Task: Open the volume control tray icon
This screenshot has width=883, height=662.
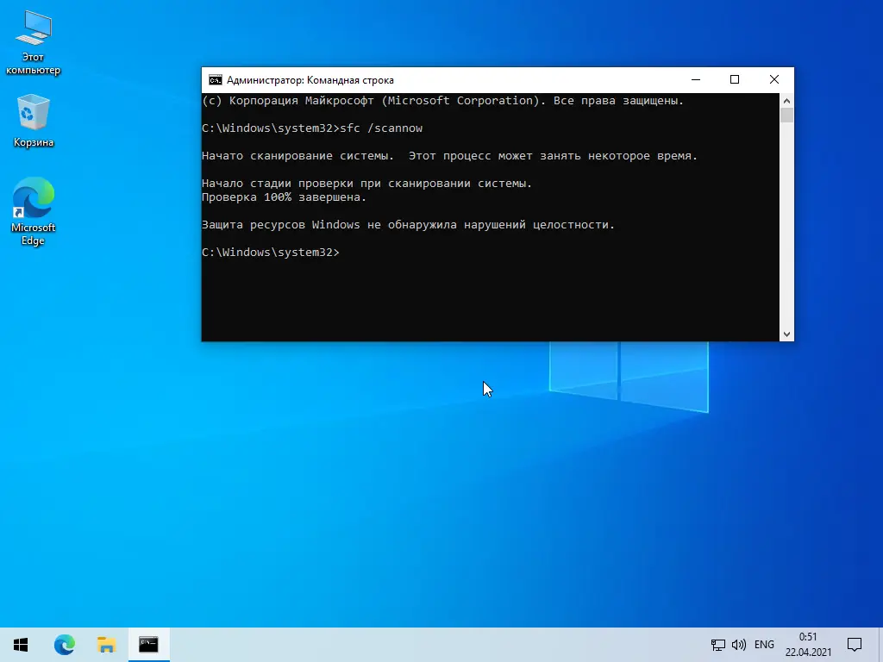Action: pyautogui.click(x=739, y=645)
